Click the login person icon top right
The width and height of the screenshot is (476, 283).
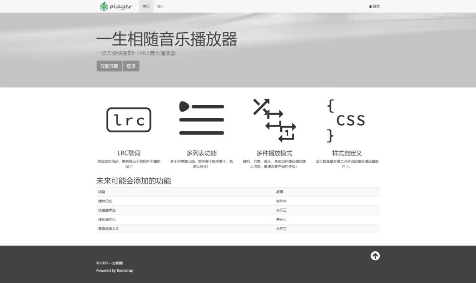coord(370,6)
